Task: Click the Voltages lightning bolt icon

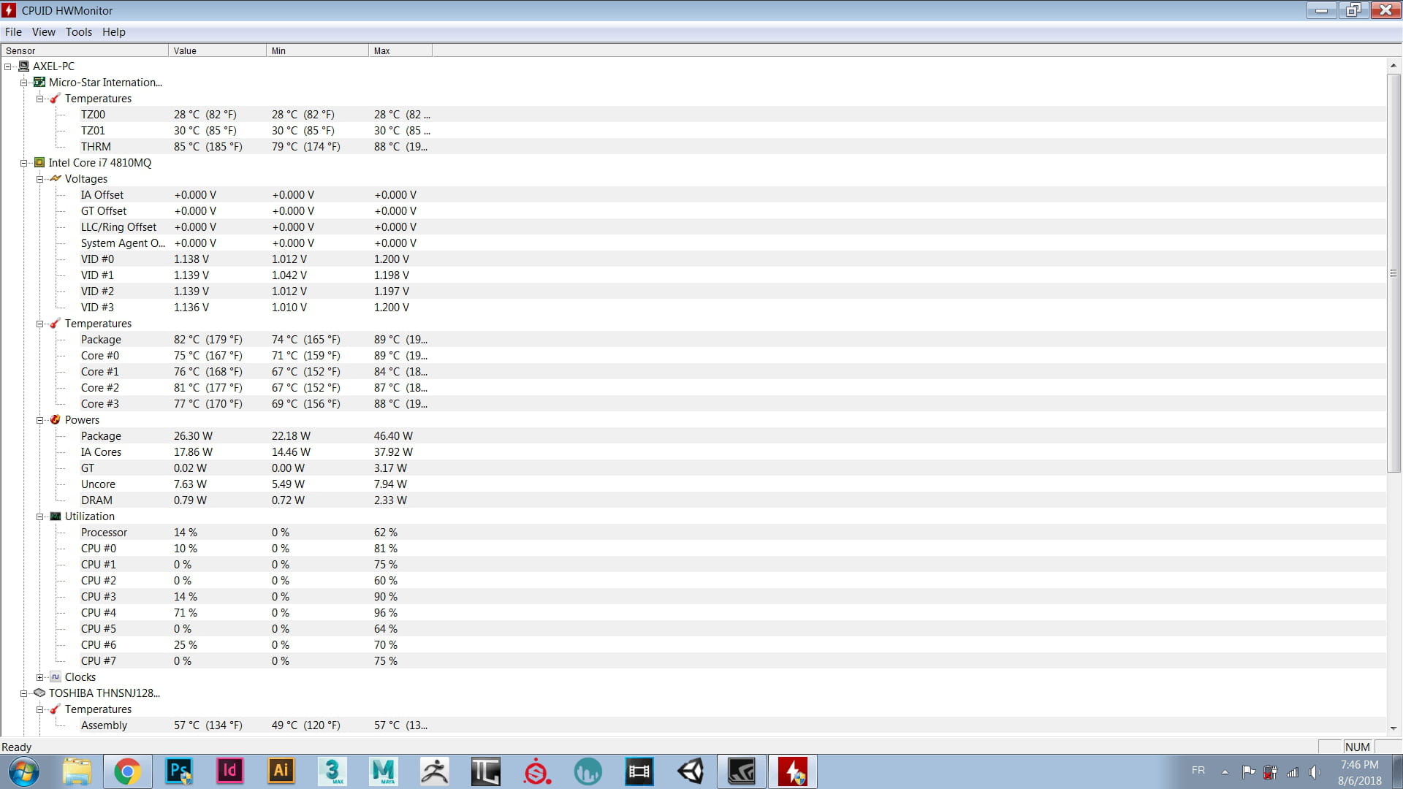Action: [56, 179]
